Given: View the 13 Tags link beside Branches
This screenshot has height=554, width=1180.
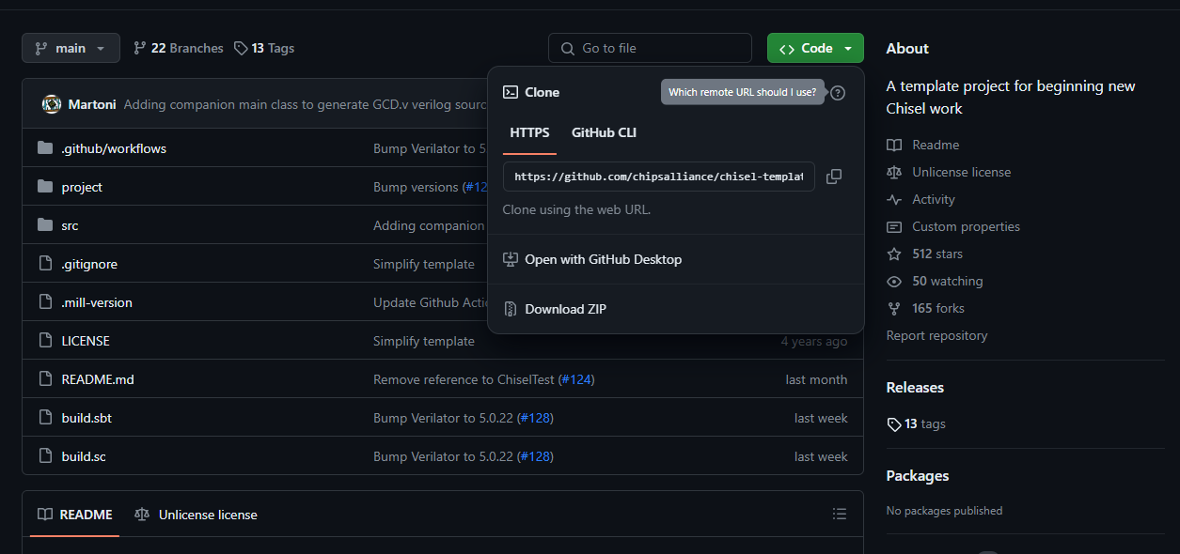Looking at the screenshot, I should click(264, 48).
